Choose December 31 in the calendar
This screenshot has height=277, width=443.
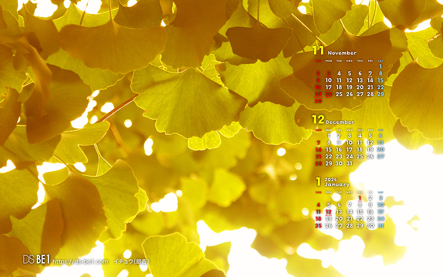coord(349,163)
